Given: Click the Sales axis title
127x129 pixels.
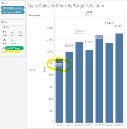Looking at the screenshot, I should (44, 70).
